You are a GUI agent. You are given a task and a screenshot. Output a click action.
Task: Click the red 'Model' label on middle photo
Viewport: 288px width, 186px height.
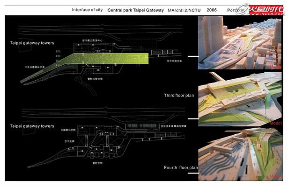275,123
